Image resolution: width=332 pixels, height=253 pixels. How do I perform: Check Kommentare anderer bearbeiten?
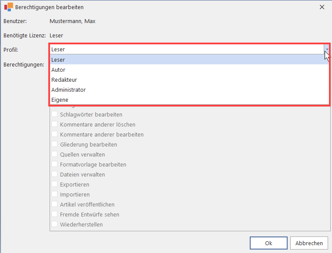point(55,135)
